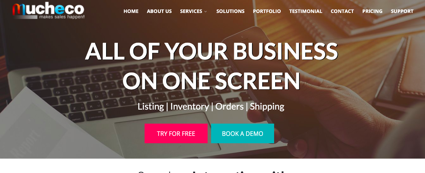Click the Mucheco logo

tap(48, 11)
